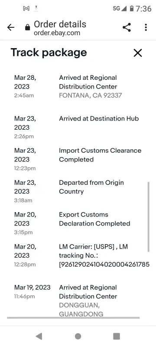Viewport: 156px width, 347px height.
Task: Tap the download notification icon in status bar
Action: tap(36, 9)
